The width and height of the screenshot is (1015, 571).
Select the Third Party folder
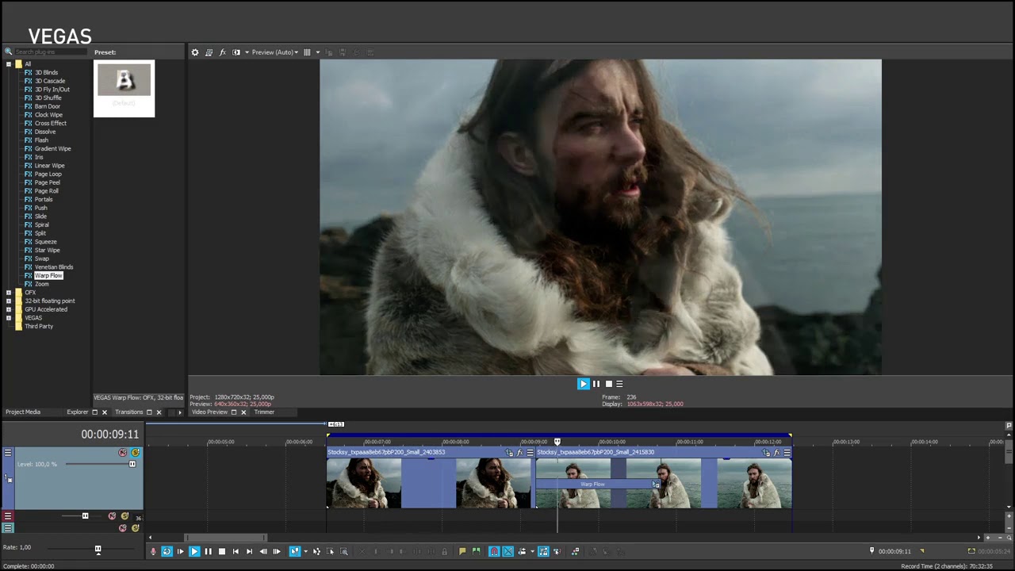point(39,327)
